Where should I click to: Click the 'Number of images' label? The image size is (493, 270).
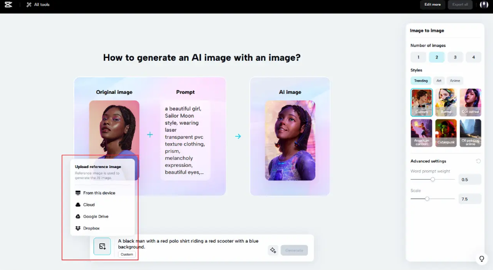(x=428, y=45)
